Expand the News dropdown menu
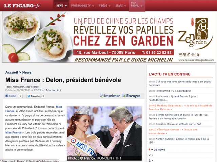 point(61,6)
